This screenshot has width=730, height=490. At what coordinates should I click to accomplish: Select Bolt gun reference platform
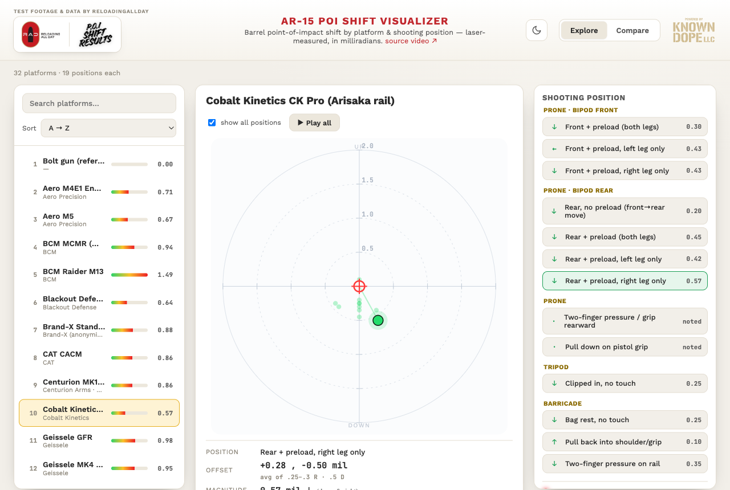pos(99,164)
